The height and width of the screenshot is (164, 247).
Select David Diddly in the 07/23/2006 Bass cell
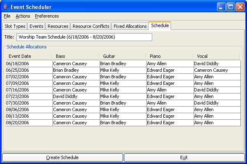(x=75, y=96)
